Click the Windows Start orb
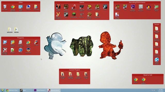Viewport: 165px width, 92px height. point(2,90)
